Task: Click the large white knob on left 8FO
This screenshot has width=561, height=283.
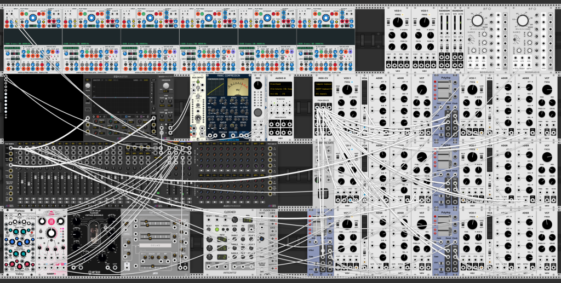Action: [x=477, y=20]
